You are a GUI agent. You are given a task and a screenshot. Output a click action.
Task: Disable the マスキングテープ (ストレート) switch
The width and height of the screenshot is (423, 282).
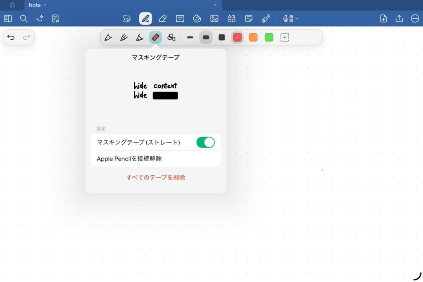[205, 142]
